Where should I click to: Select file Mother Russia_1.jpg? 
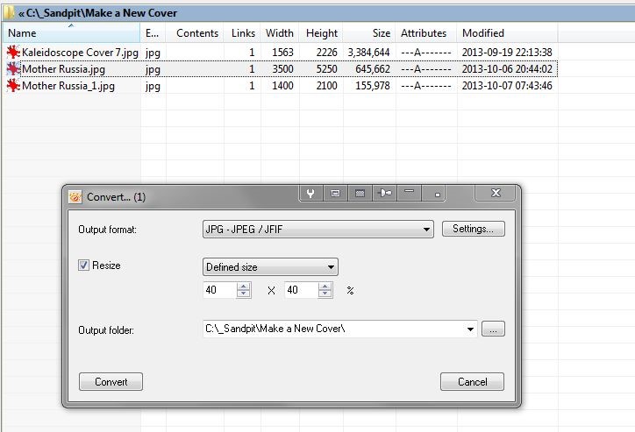point(68,86)
